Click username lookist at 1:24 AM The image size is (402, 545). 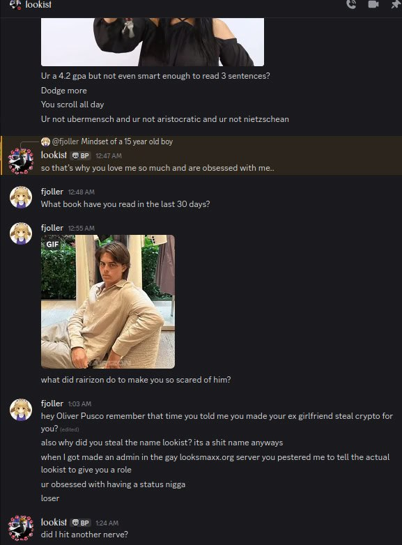(x=54, y=522)
